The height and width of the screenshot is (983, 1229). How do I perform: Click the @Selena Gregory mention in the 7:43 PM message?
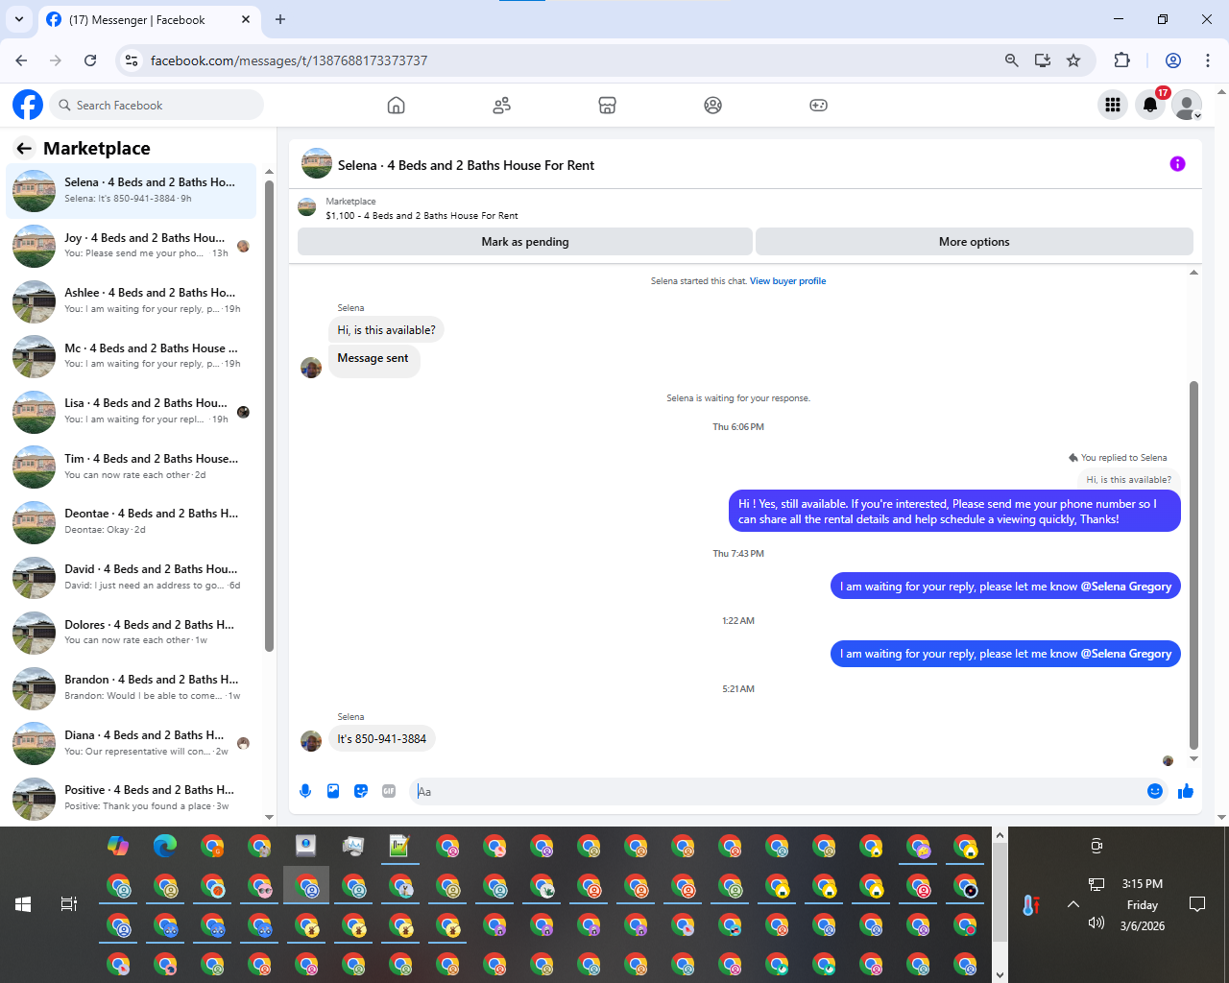[1126, 587]
